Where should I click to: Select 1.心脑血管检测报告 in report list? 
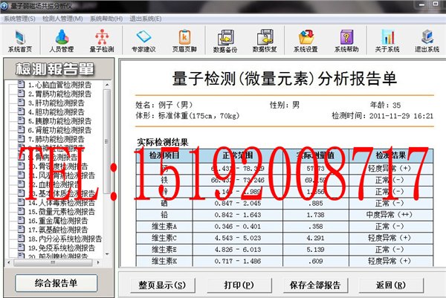(59, 85)
